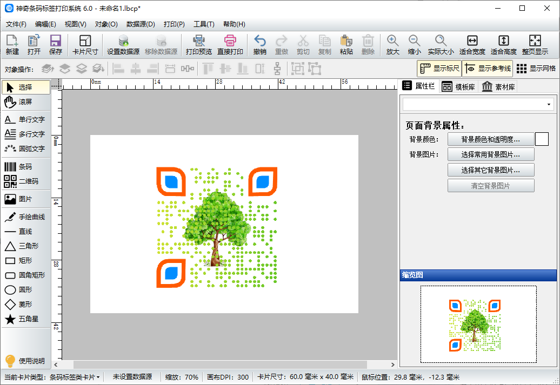Select the 三角形 triangle tool
The height and width of the screenshot is (385, 560).
click(26, 246)
